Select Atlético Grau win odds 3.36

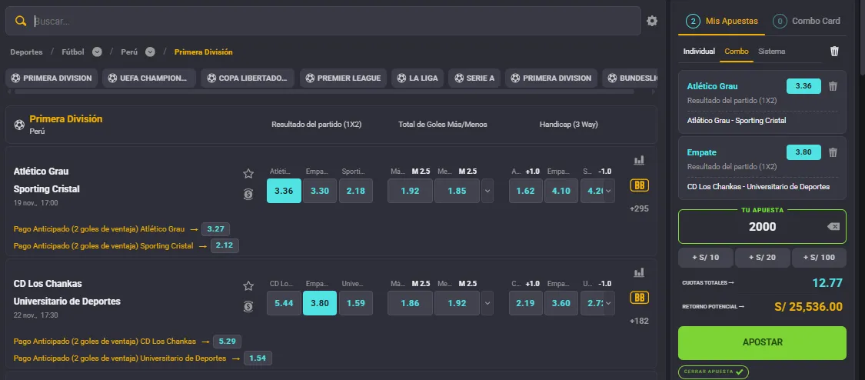284,191
